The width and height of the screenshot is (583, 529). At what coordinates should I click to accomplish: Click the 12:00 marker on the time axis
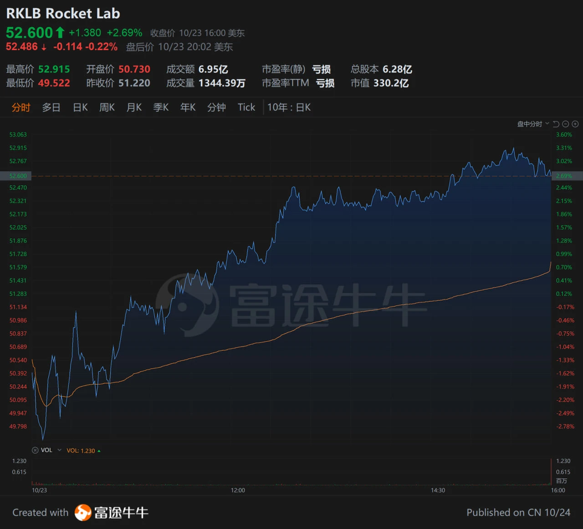(238, 490)
